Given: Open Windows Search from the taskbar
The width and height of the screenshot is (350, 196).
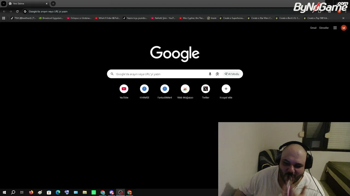Looking at the screenshot, I should tap(13, 192).
